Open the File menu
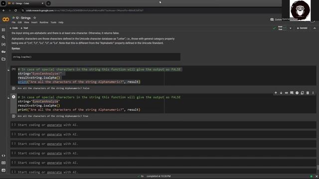 click(13, 22)
